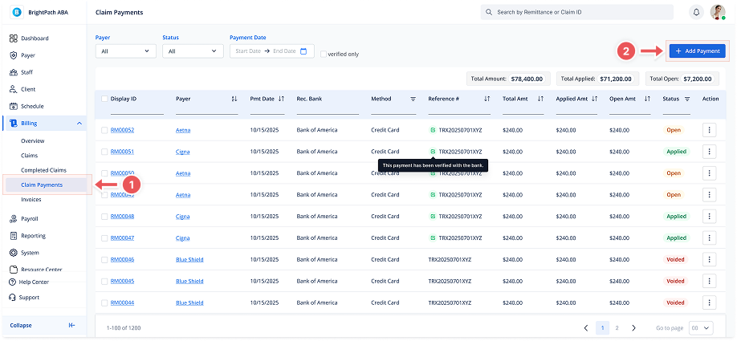
Task: Click the notification bell icon
Action: pyautogui.click(x=696, y=13)
